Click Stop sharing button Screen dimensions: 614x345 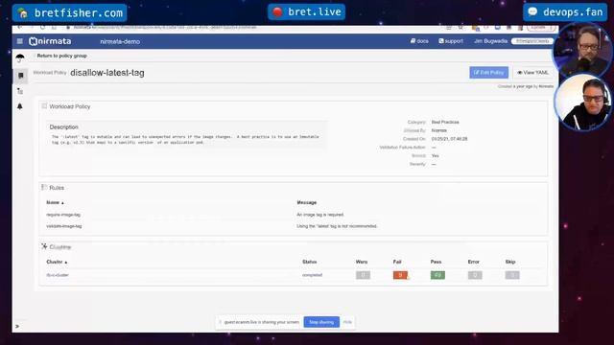click(x=321, y=322)
